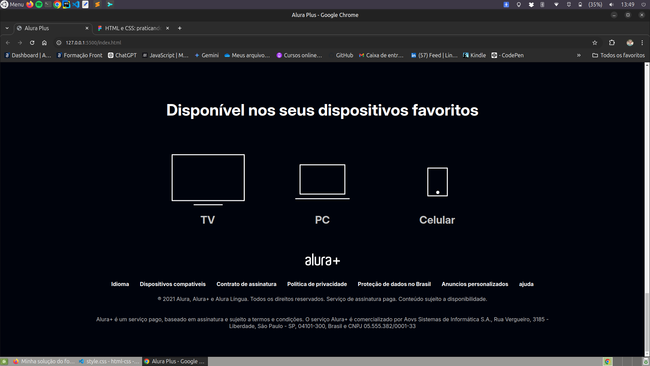Open the Chrome extensions menu
Screen dimensions: 650x366
(612, 43)
